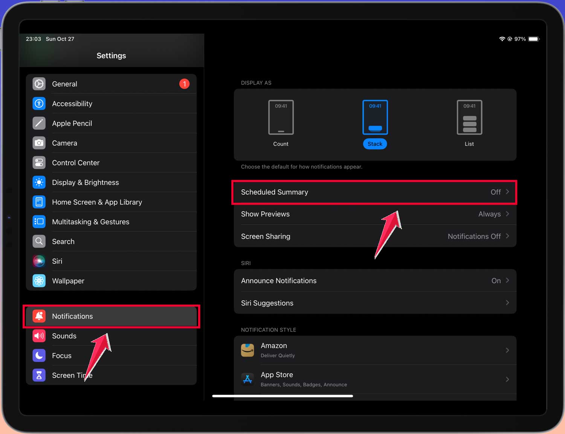
Task: Open Screen Sharing notification settings
Action: click(375, 236)
